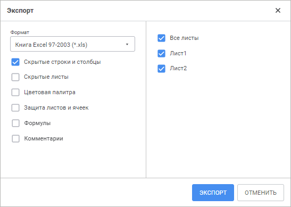This screenshot has height=207, width=291.
Task: Tick the Формулы checkbox
Action: (x=15, y=123)
